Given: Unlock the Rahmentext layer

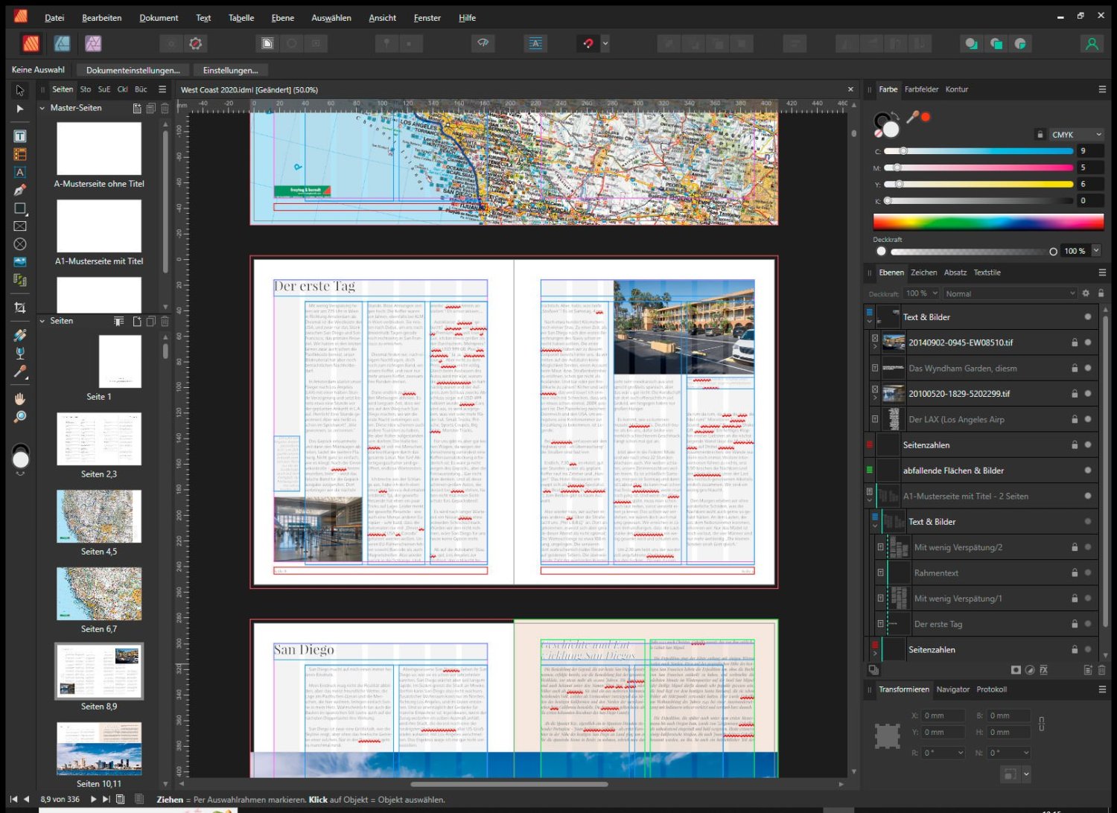Looking at the screenshot, I should click(x=1075, y=573).
